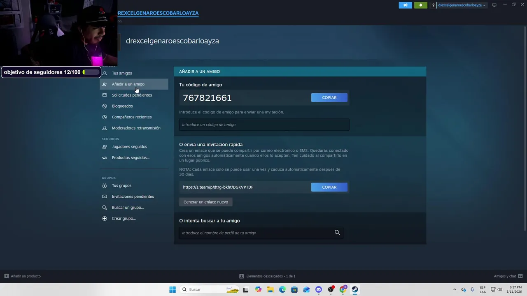Open volume control in system tray
The width and height of the screenshot is (527, 296).
coord(500,289)
